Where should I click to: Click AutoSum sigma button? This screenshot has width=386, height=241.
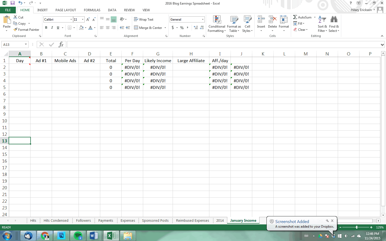[302, 17]
